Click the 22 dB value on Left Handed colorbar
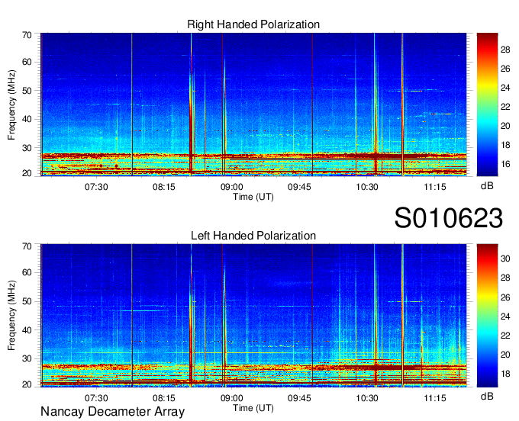This screenshot has height=421, width=519. coord(505,336)
